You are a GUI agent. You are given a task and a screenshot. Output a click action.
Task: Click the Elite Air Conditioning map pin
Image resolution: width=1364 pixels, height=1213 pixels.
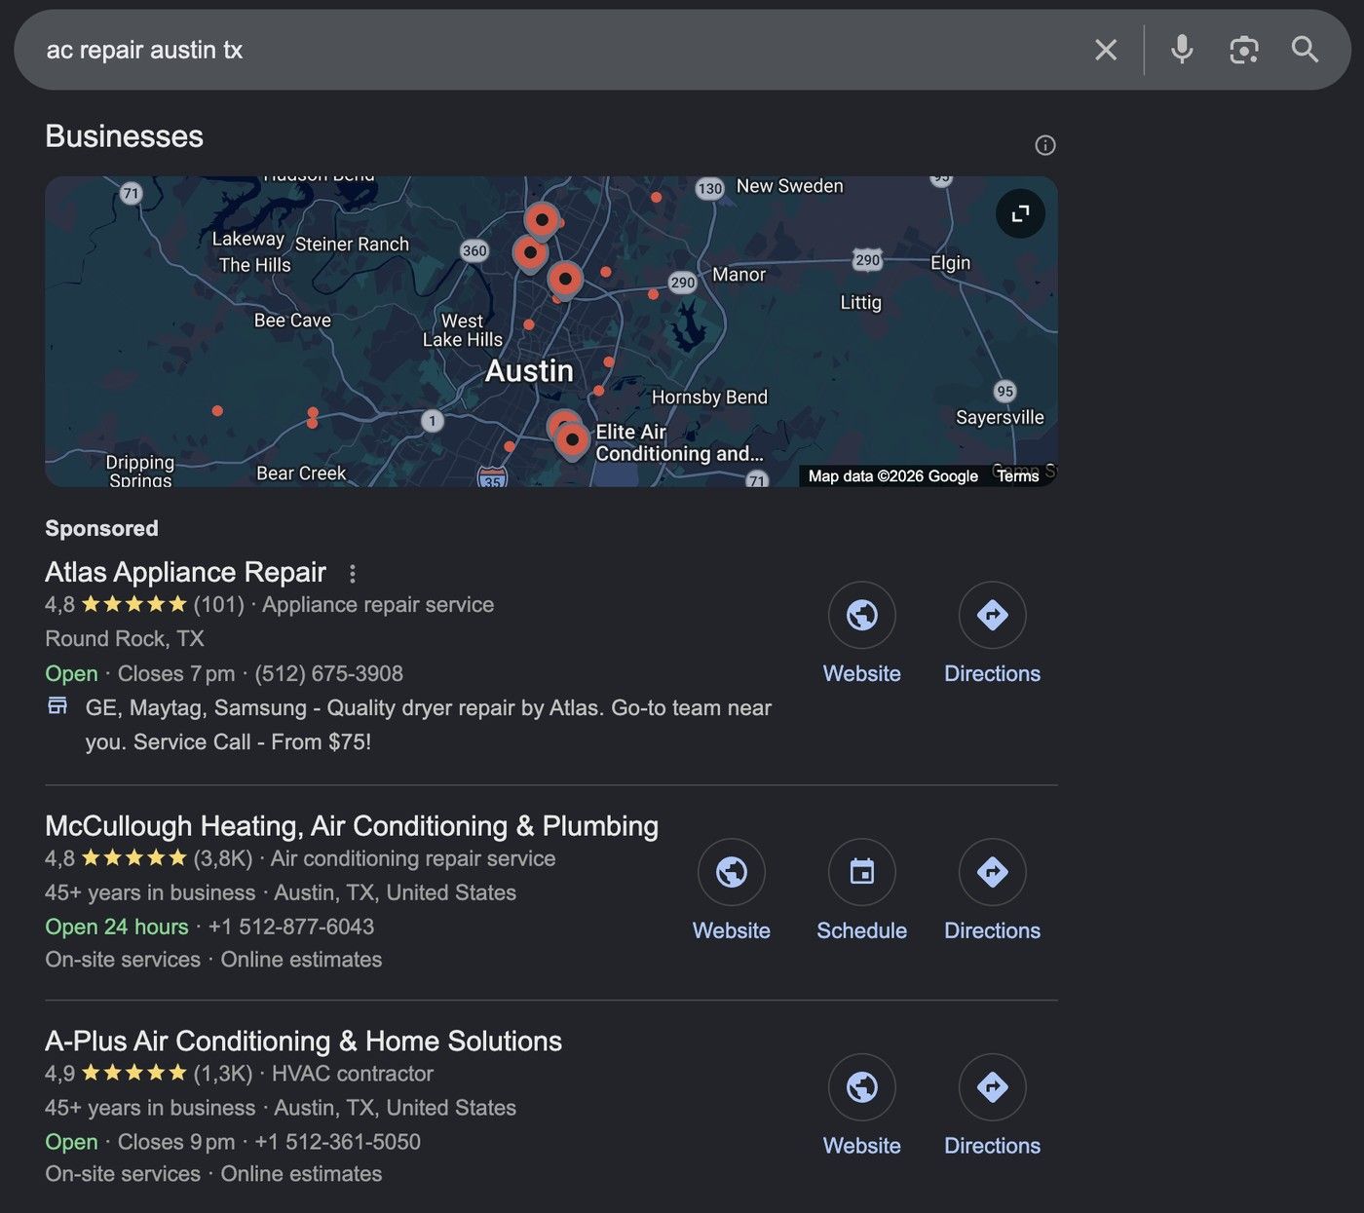[572, 439]
